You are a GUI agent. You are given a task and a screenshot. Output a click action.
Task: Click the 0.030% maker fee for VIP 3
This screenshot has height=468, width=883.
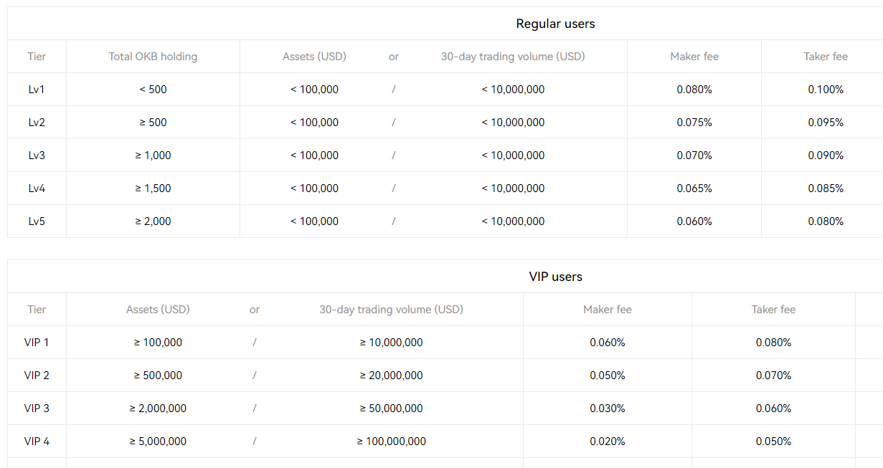(x=608, y=409)
